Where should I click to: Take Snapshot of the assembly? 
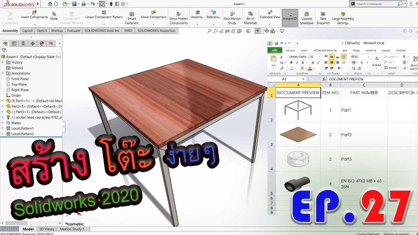point(323,18)
